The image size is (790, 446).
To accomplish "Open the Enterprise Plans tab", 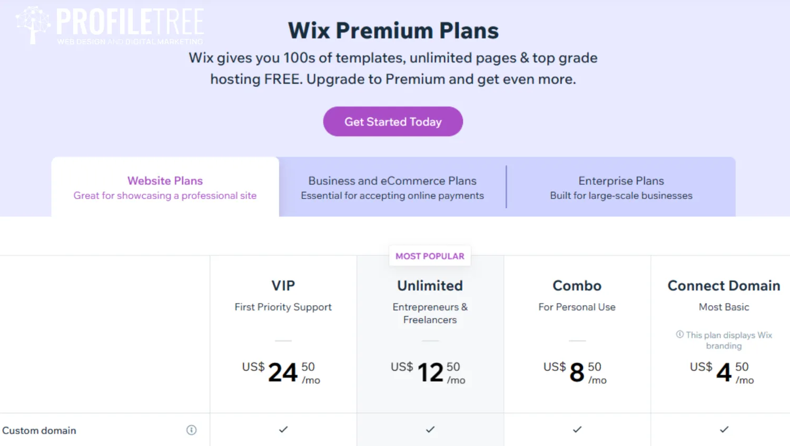I will [621, 187].
